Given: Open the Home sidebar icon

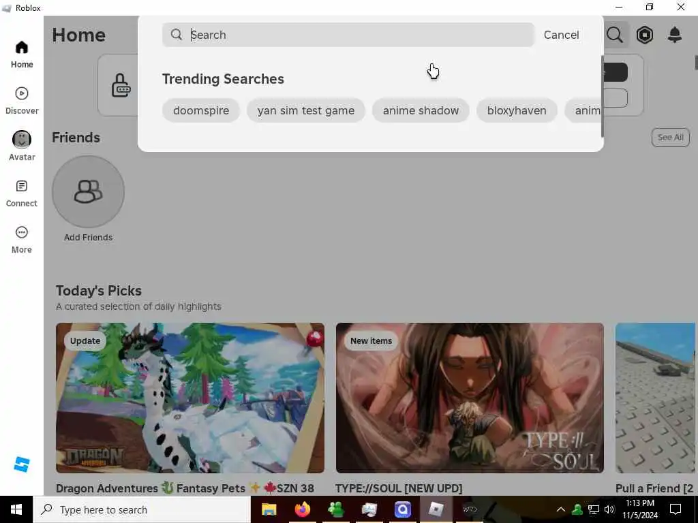Looking at the screenshot, I should tap(21, 48).
